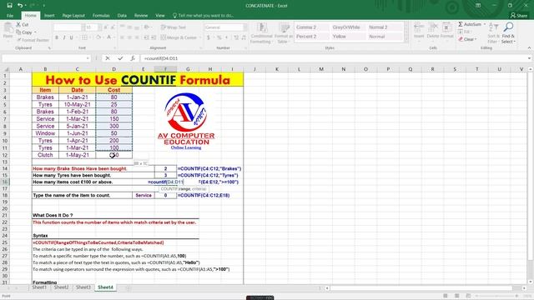Click the Accounting dollar format icon
The image size is (534, 300).
pyautogui.click(x=209, y=37)
